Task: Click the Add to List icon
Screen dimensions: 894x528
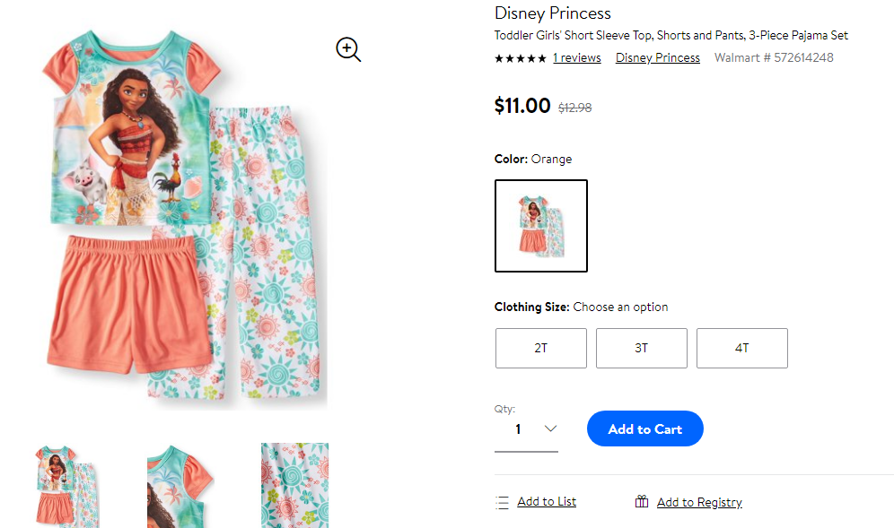Action: [502, 502]
